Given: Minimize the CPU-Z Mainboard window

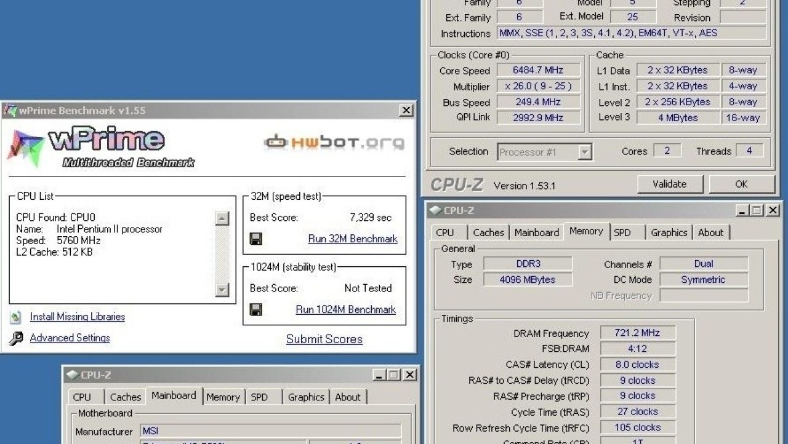Looking at the screenshot, I should [x=380, y=375].
